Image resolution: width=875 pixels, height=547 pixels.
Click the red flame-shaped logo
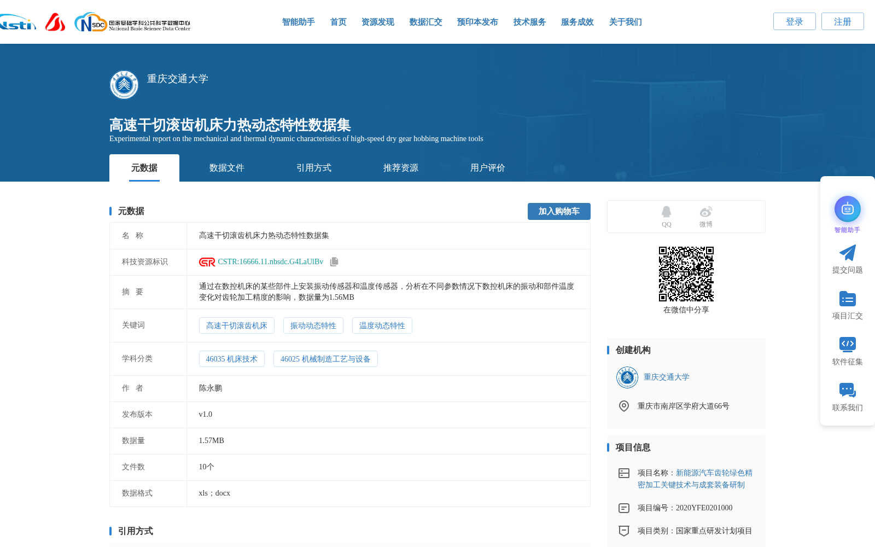point(55,22)
